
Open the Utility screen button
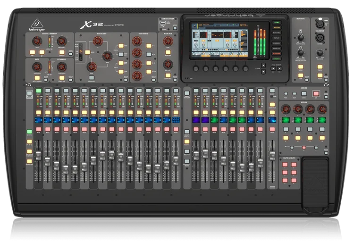(277, 58)
